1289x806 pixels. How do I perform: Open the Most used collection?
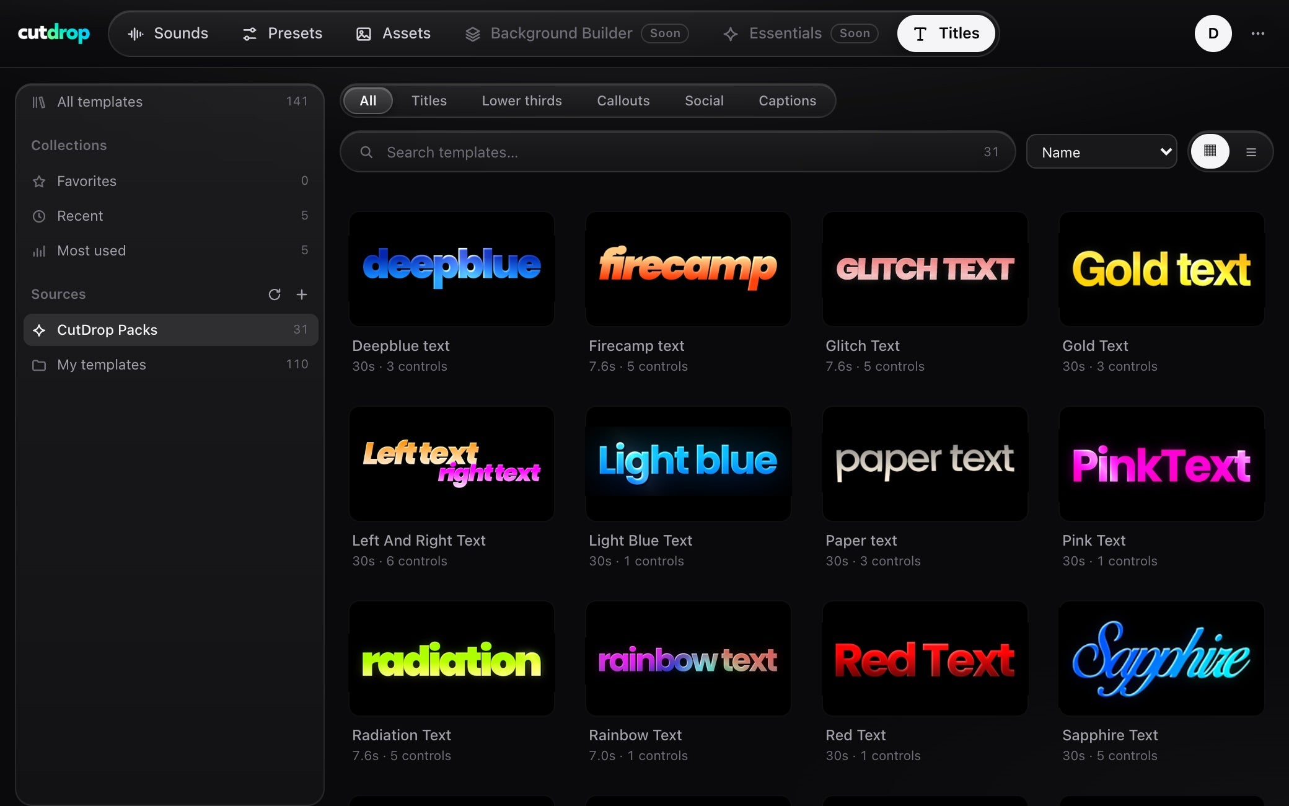tap(170, 250)
